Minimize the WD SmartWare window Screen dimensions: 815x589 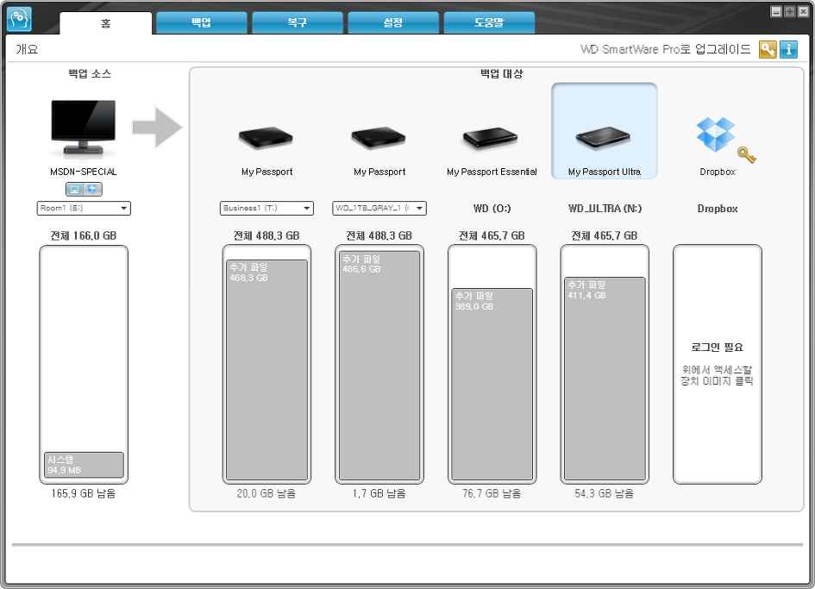tap(776, 11)
